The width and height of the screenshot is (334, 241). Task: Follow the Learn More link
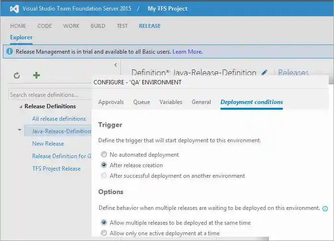tap(187, 52)
